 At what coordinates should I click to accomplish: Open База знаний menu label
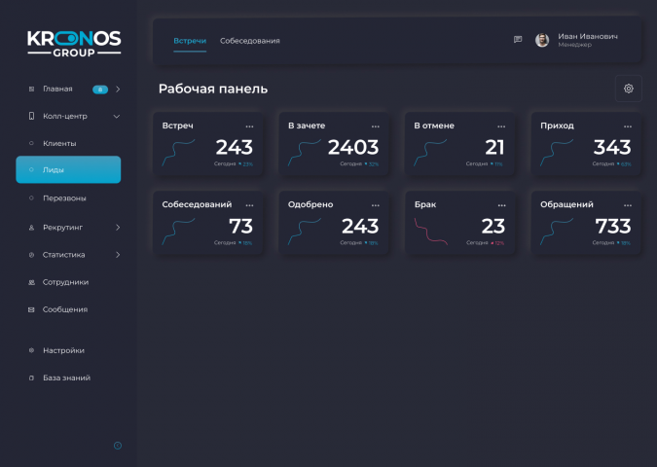pyautogui.click(x=66, y=377)
